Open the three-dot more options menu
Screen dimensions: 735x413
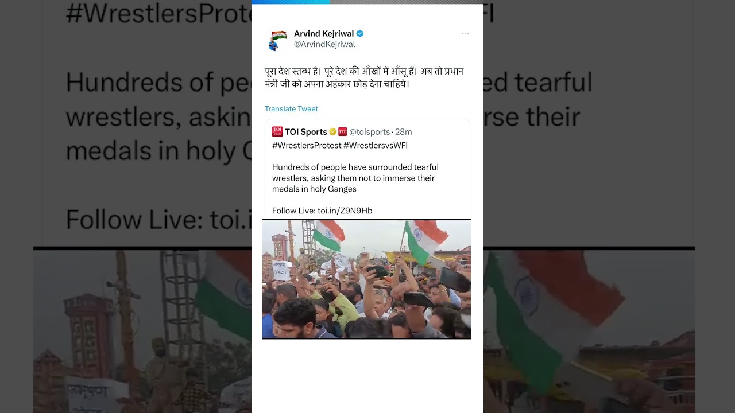pyautogui.click(x=465, y=34)
